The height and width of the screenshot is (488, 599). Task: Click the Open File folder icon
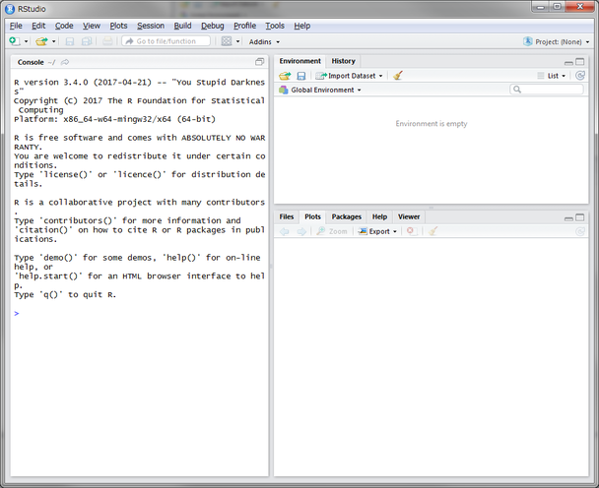click(x=41, y=41)
